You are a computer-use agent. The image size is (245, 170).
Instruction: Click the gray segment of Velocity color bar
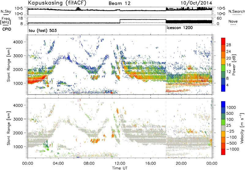[x=223, y=128]
